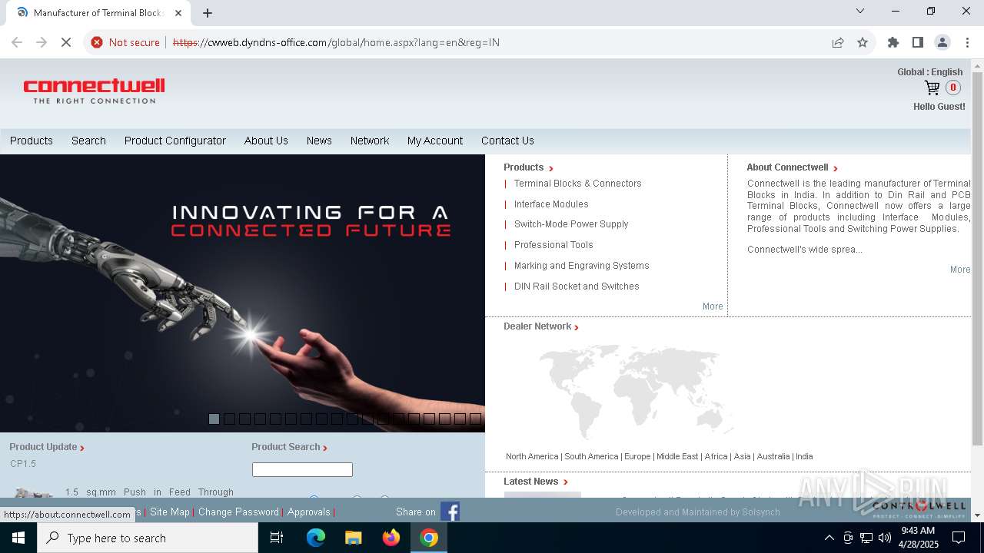The height and width of the screenshot is (553, 984).
Task: Show hidden system tray icons
Action: (829, 538)
